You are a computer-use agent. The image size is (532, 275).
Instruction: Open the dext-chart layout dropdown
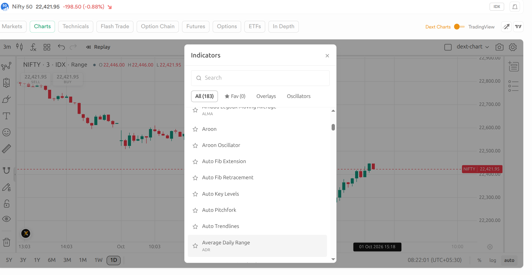click(473, 47)
